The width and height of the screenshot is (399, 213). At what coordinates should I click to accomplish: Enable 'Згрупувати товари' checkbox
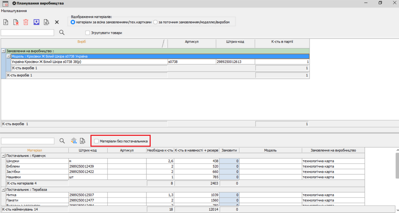(x=88, y=33)
